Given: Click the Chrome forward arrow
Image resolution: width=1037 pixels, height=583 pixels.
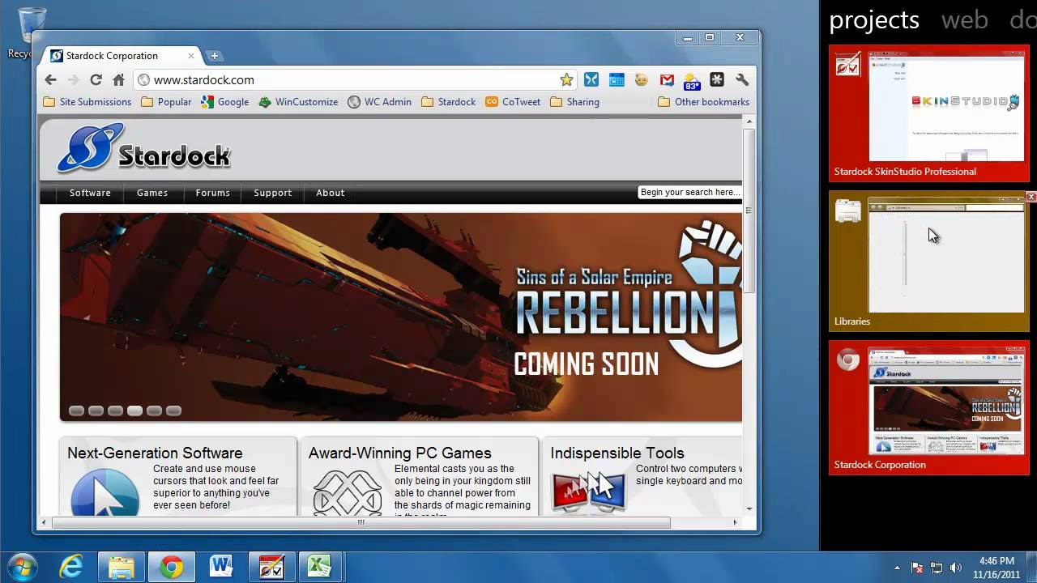Looking at the screenshot, I should (73, 79).
